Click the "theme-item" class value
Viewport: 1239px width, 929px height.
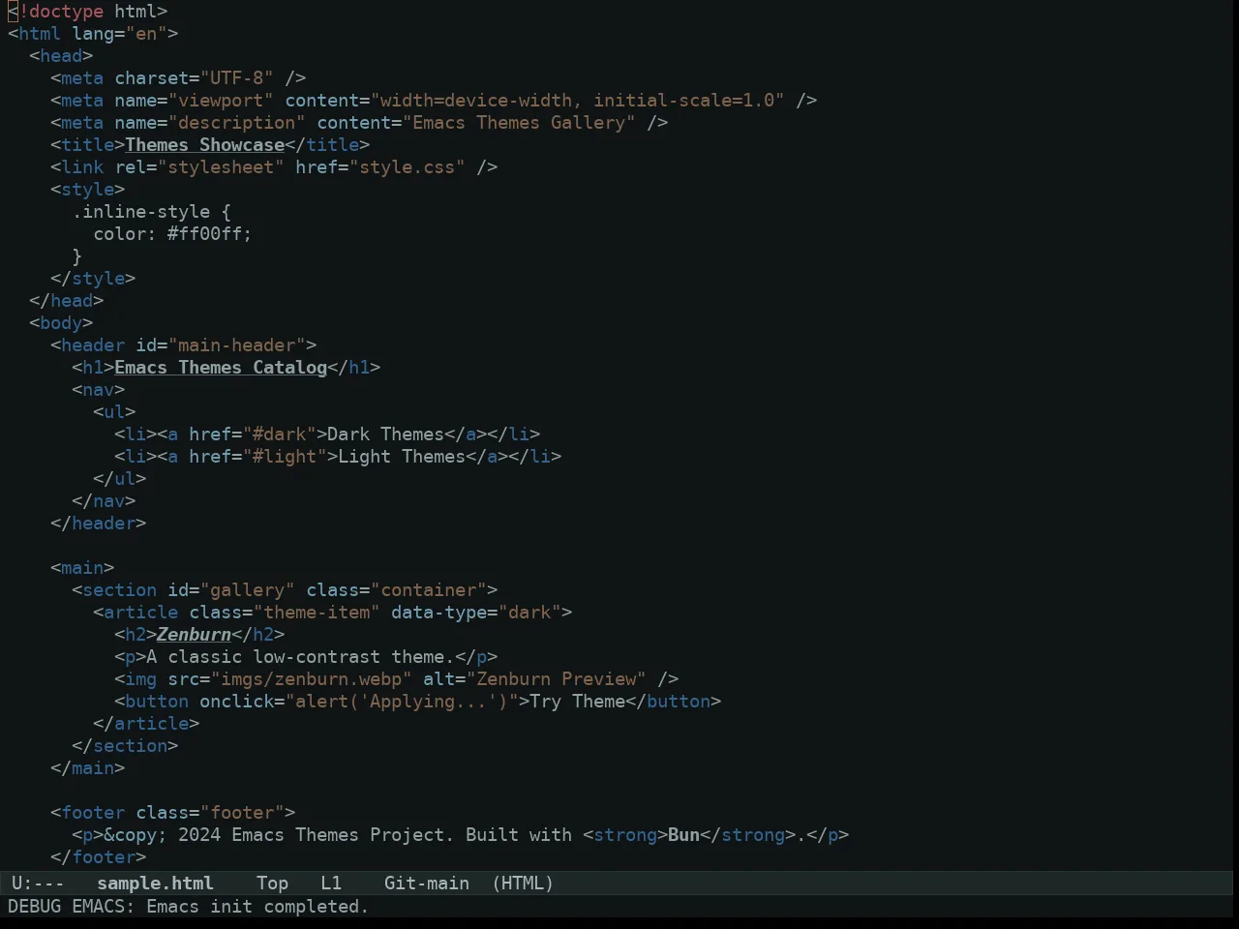pos(317,613)
